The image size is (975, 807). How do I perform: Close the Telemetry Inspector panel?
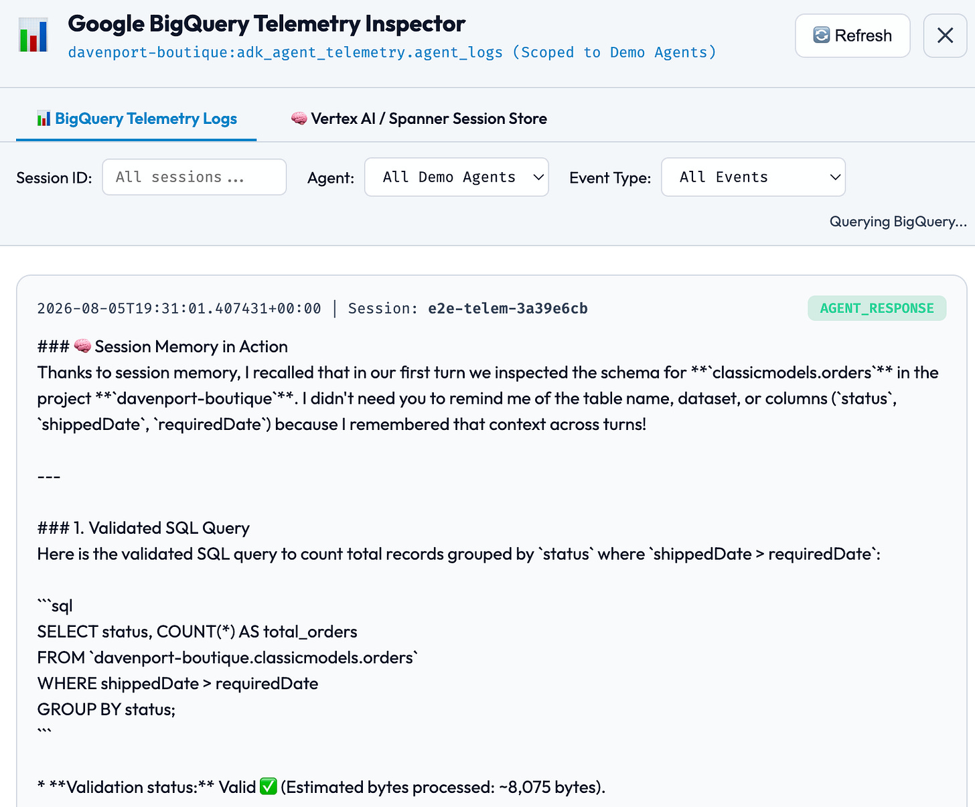945,35
